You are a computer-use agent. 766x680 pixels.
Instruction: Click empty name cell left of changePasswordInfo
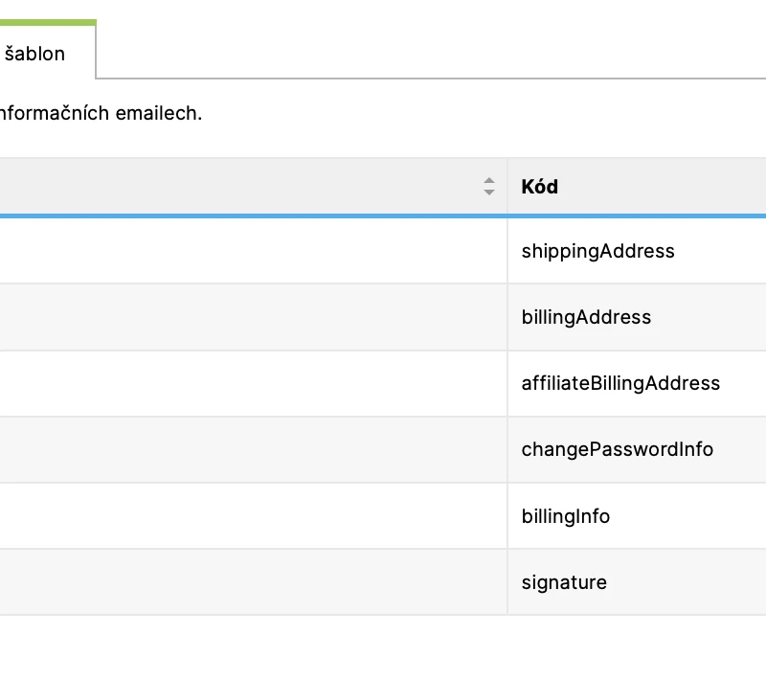253,449
